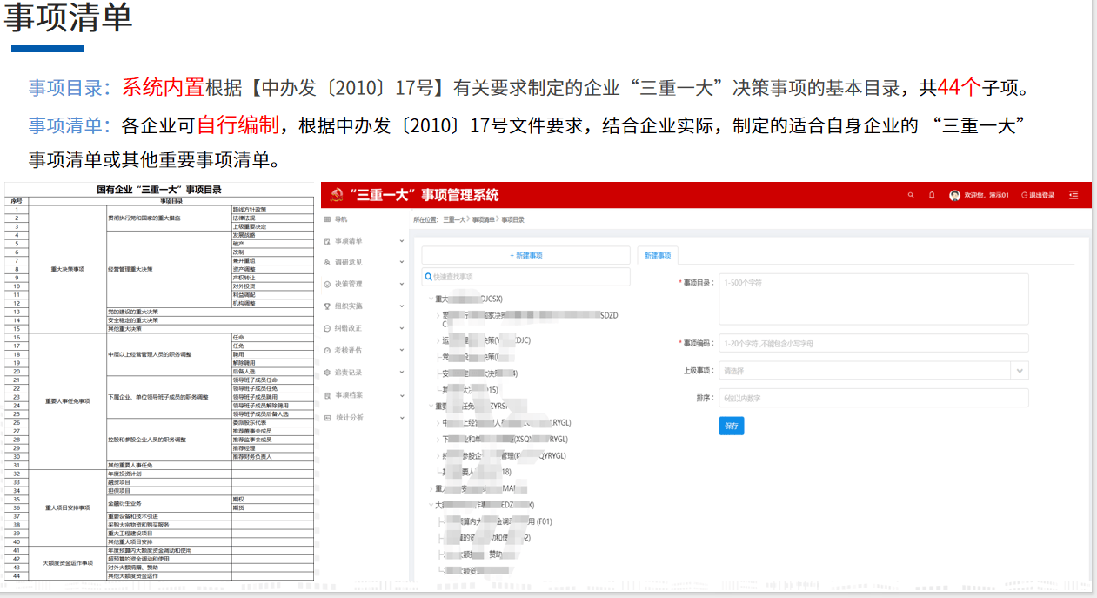Image resolution: width=1097 pixels, height=598 pixels.
Task: Click the 组织实施 sidebar icon
Action: click(327, 306)
